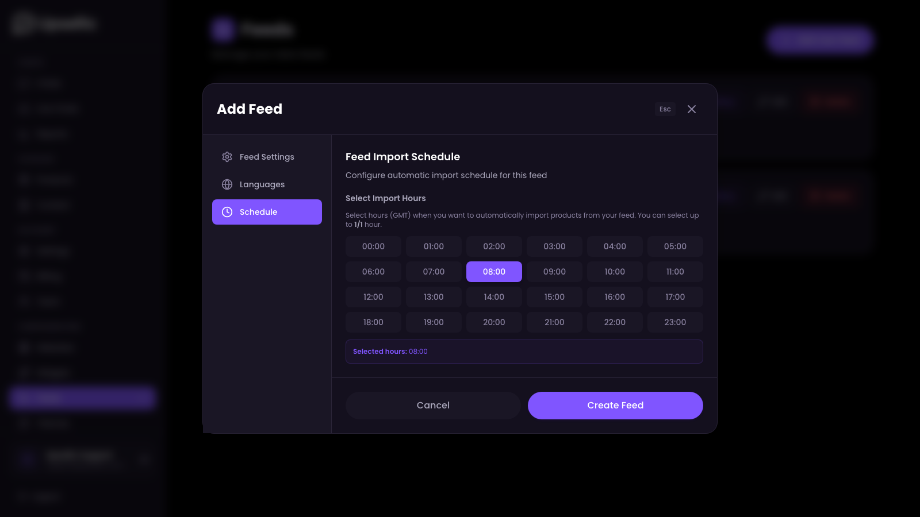Image resolution: width=920 pixels, height=517 pixels.
Task: Click the Create Feed button
Action: [x=615, y=405]
